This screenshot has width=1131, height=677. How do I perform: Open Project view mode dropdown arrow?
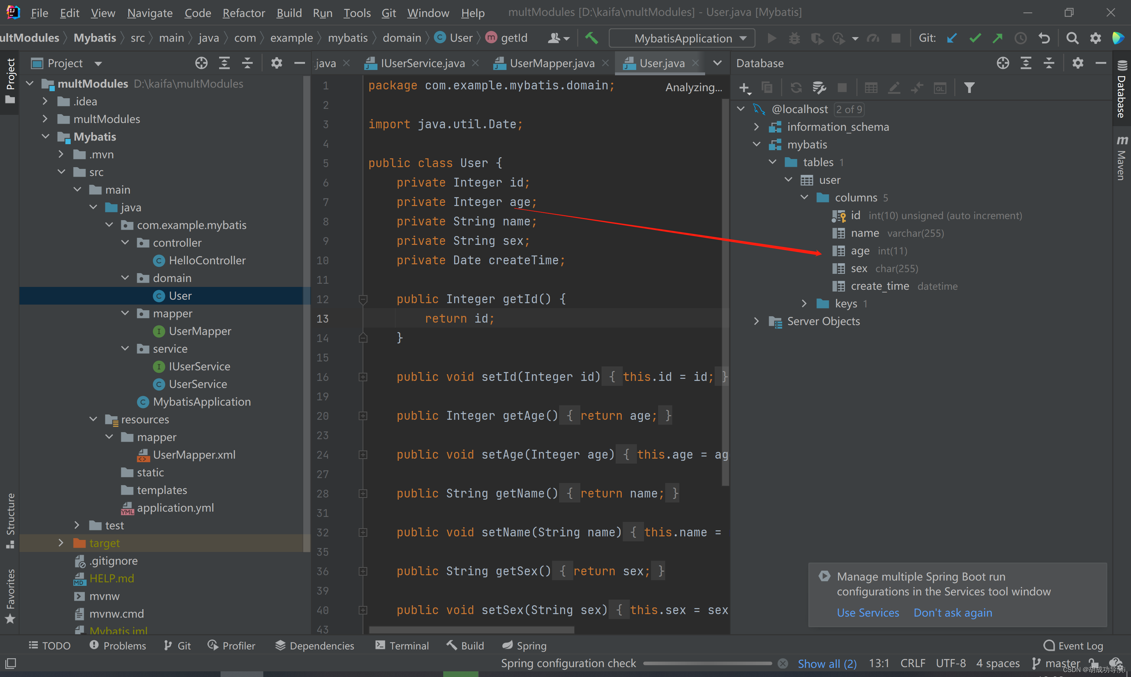coord(98,63)
